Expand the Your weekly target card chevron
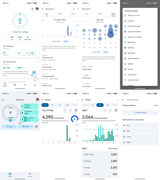The height and width of the screenshot is (180, 160). tap(36, 62)
